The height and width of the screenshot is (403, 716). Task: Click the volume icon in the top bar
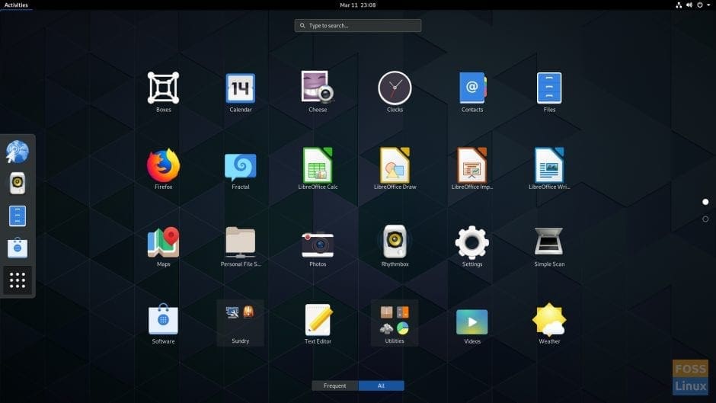(x=689, y=5)
